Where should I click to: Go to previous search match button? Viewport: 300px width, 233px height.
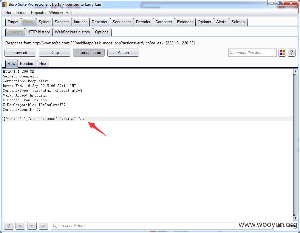[x=20, y=226]
